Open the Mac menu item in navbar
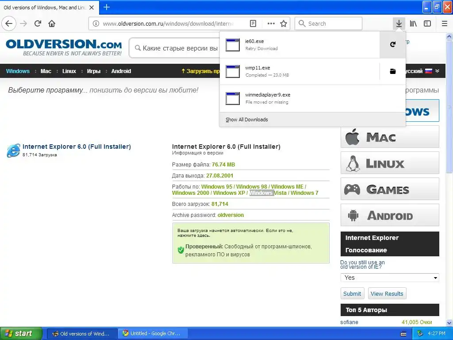The width and height of the screenshot is (453, 340). pos(46,71)
